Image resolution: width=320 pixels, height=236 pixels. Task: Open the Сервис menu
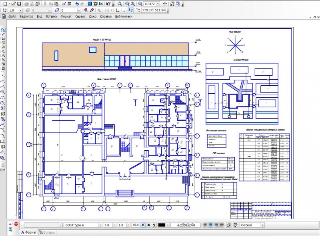tap(80, 16)
